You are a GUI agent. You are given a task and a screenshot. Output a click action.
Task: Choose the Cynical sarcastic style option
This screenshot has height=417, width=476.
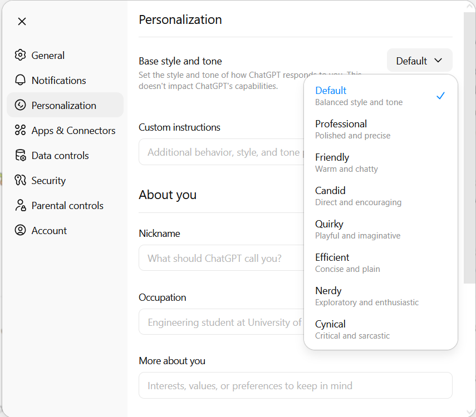click(380, 329)
